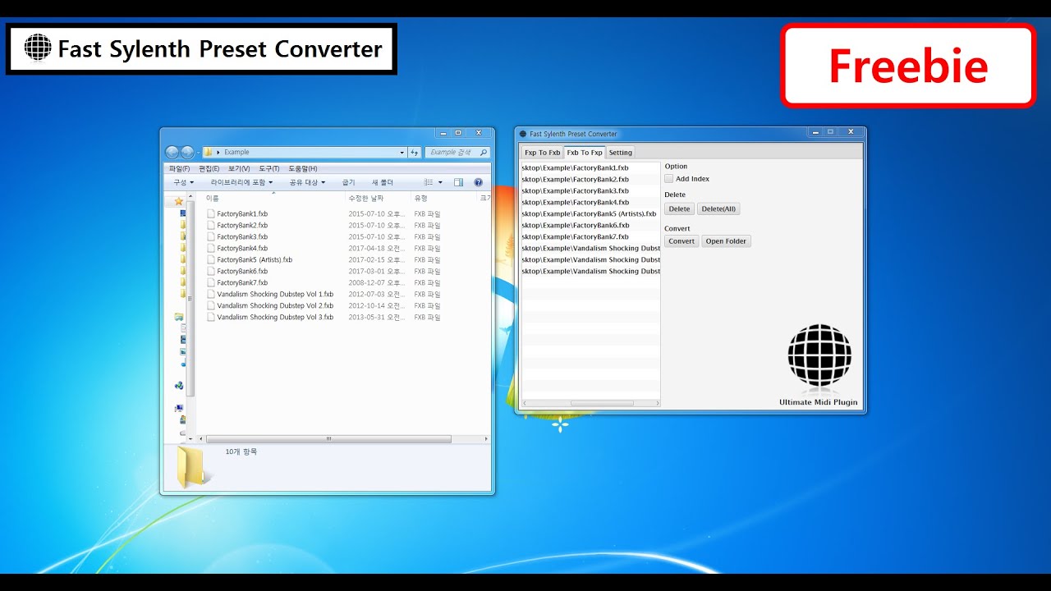1051x591 pixels.
Task: Select FactoryBank1.fxb row in the converter list
Action: (590, 167)
